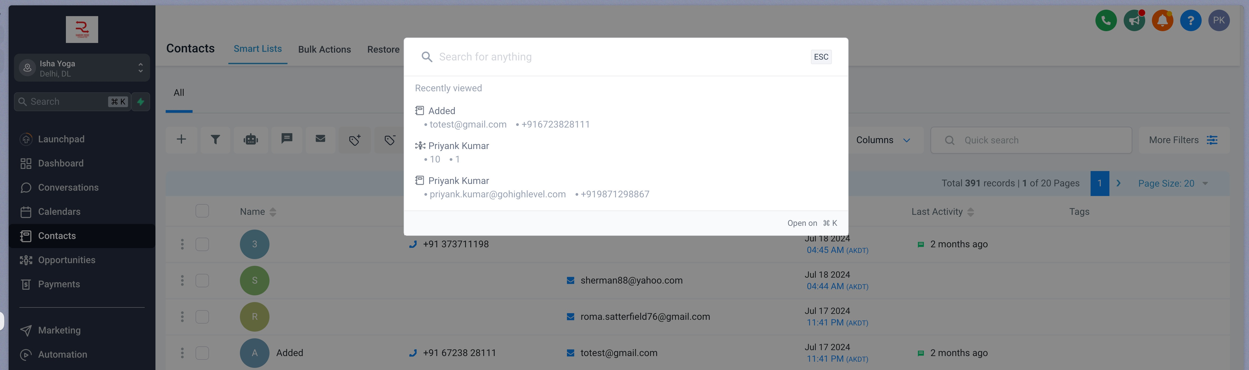The height and width of the screenshot is (370, 1249).
Task: Open the funnel filter icon
Action: click(x=215, y=140)
